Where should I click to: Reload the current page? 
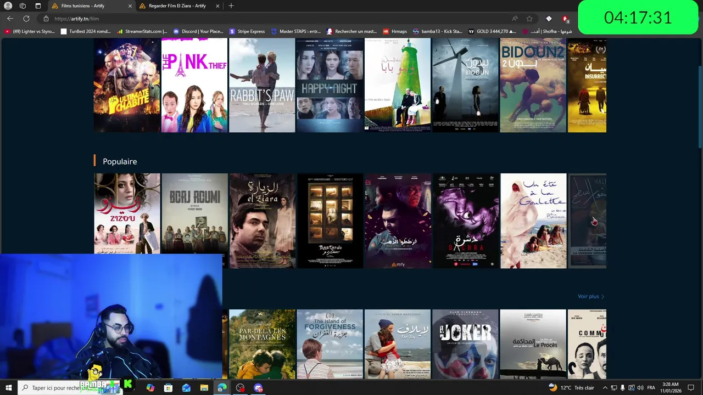click(x=26, y=19)
